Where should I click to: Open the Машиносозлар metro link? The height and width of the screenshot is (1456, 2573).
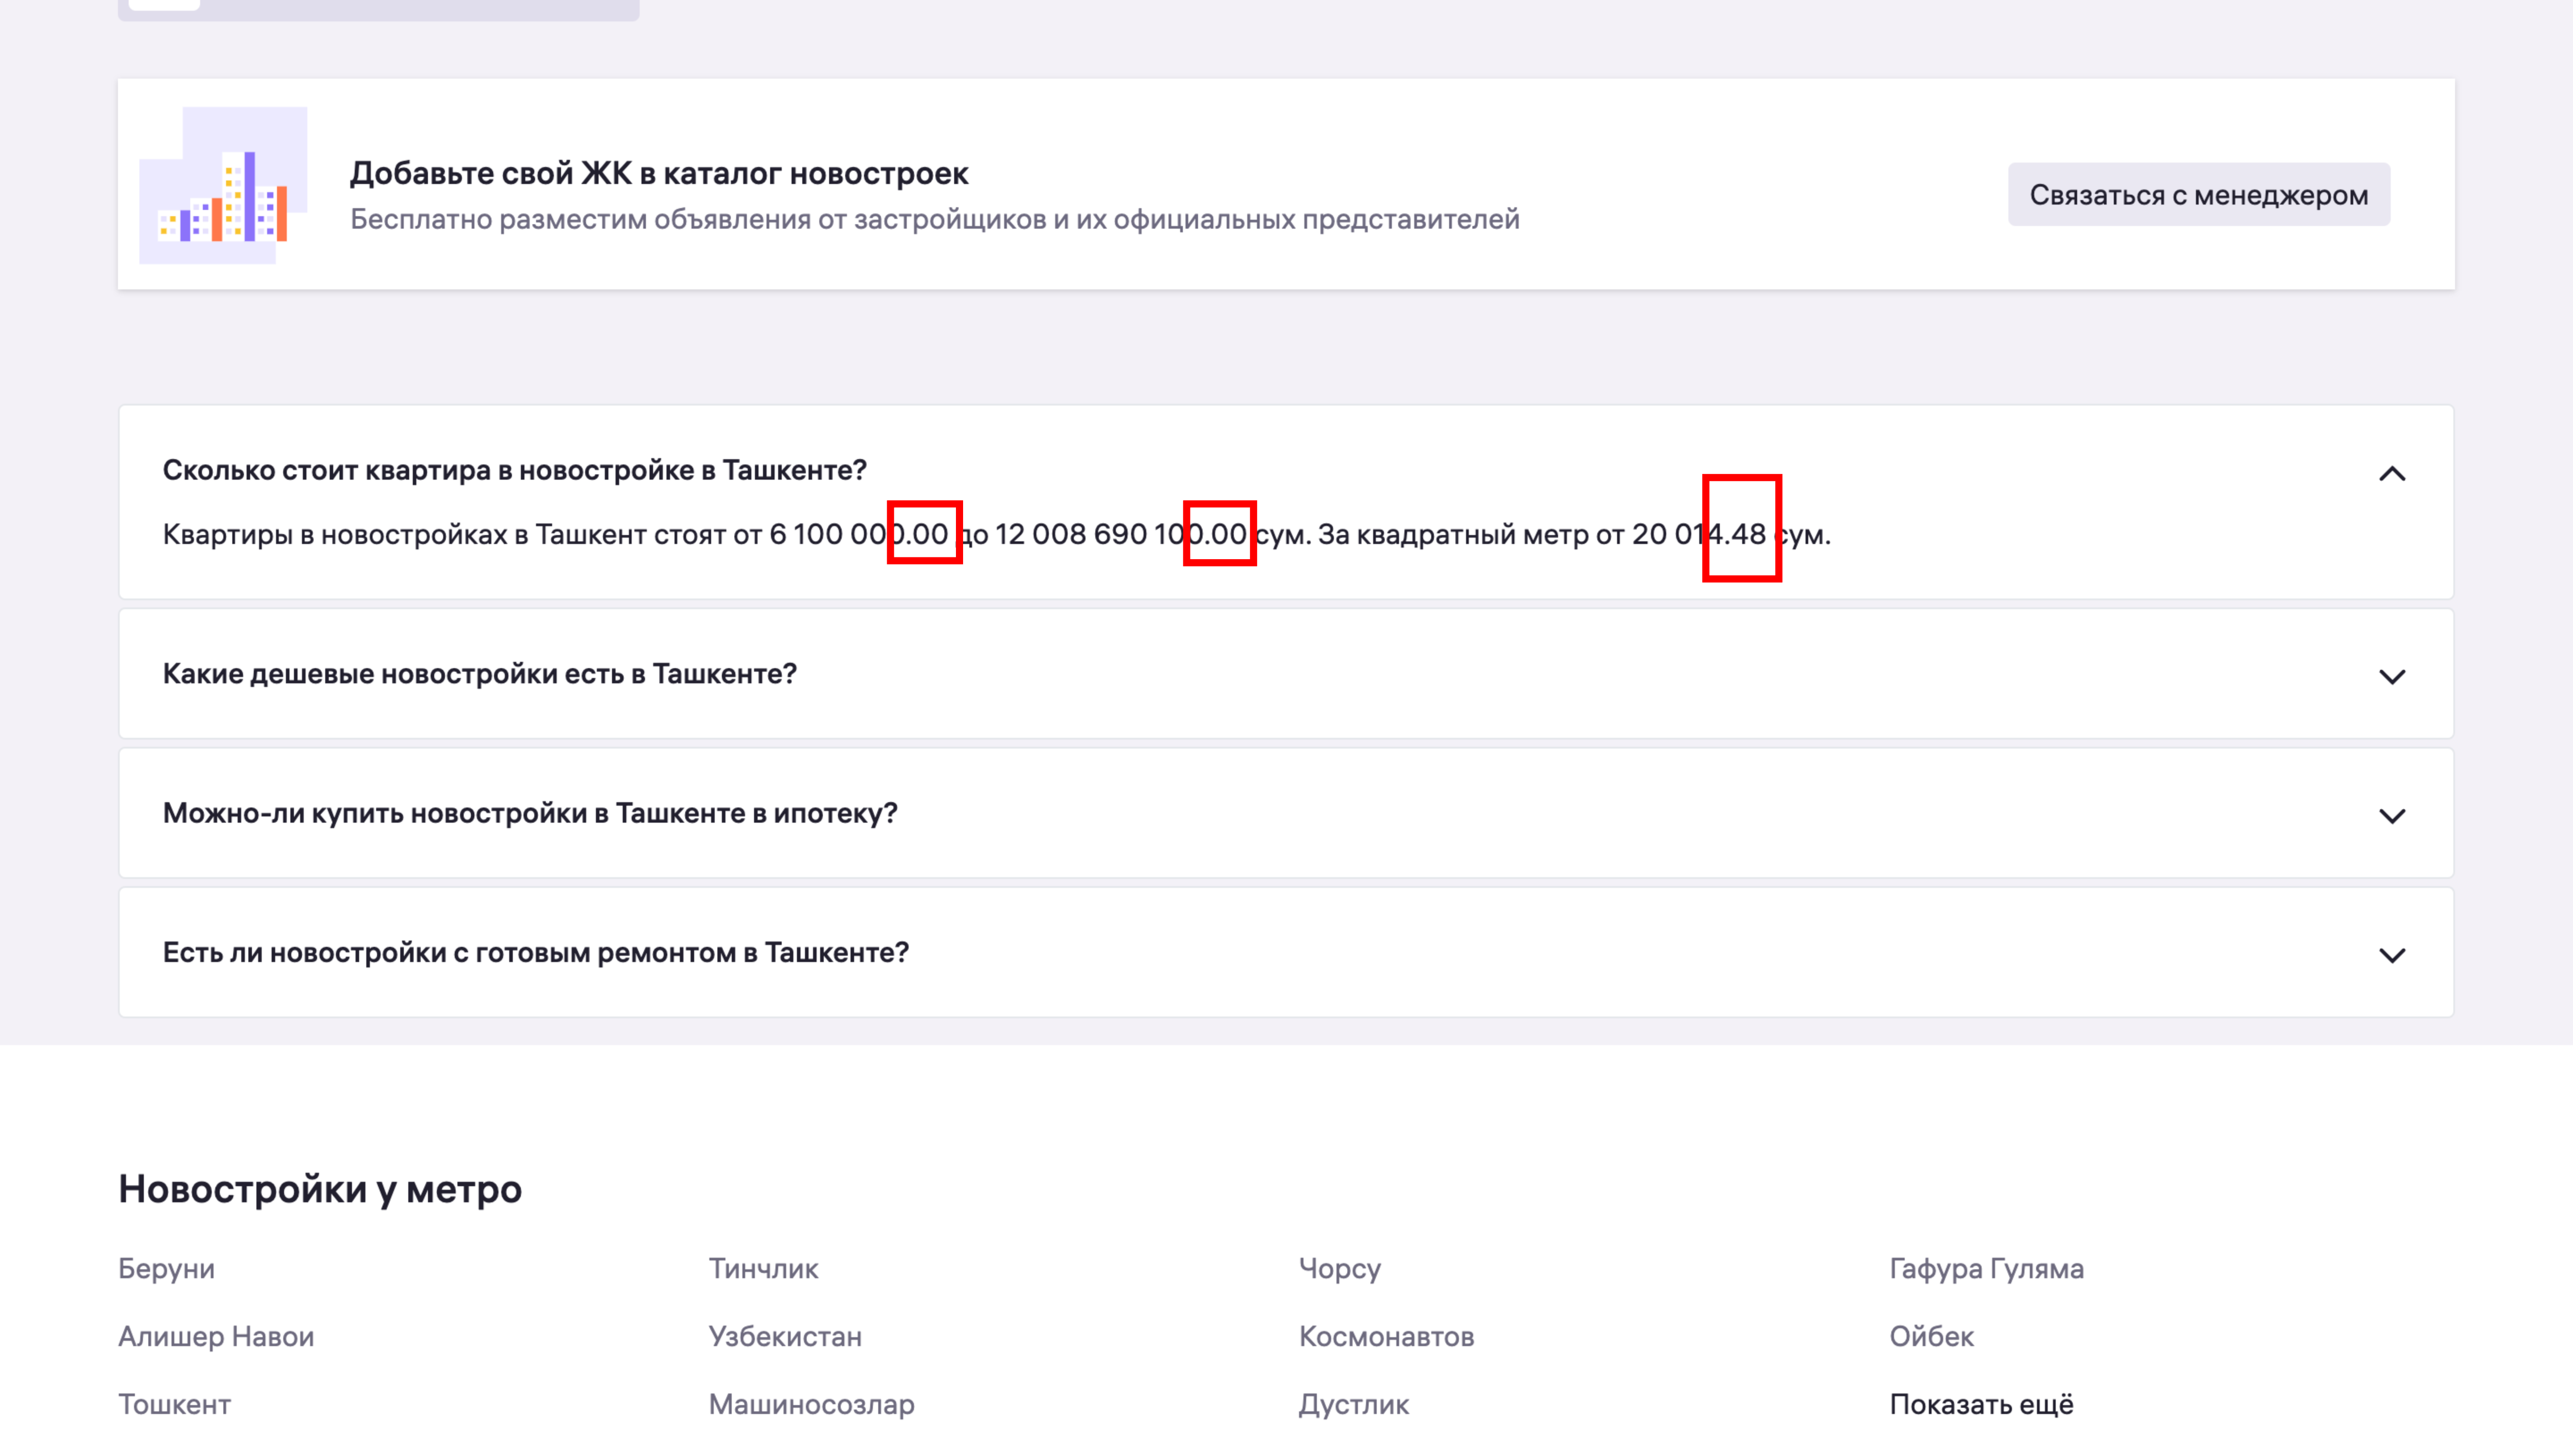pyautogui.click(x=811, y=1404)
